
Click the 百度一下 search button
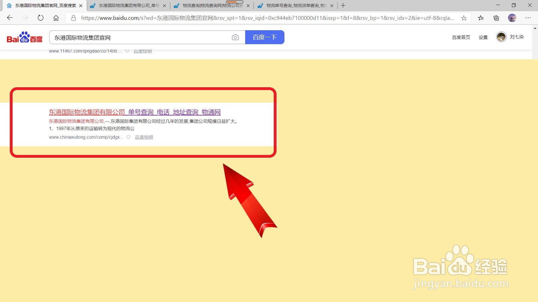[x=265, y=37]
